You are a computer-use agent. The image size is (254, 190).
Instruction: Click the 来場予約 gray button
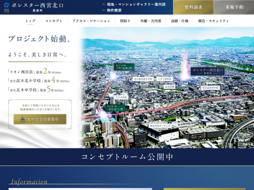click(x=234, y=7)
